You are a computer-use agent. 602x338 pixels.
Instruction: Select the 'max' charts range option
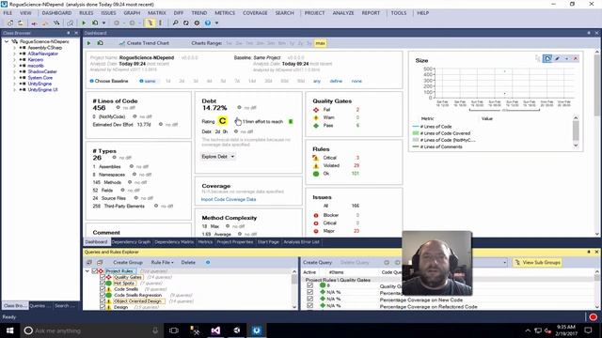[320, 43]
